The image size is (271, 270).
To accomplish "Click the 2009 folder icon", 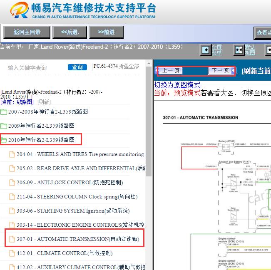I will pyautogui.click(x=4, y=126).
